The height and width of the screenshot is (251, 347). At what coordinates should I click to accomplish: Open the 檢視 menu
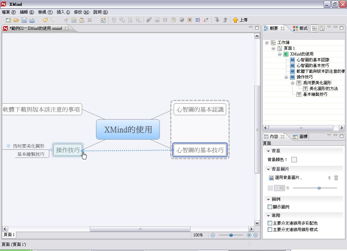click(x=45, y=12)
